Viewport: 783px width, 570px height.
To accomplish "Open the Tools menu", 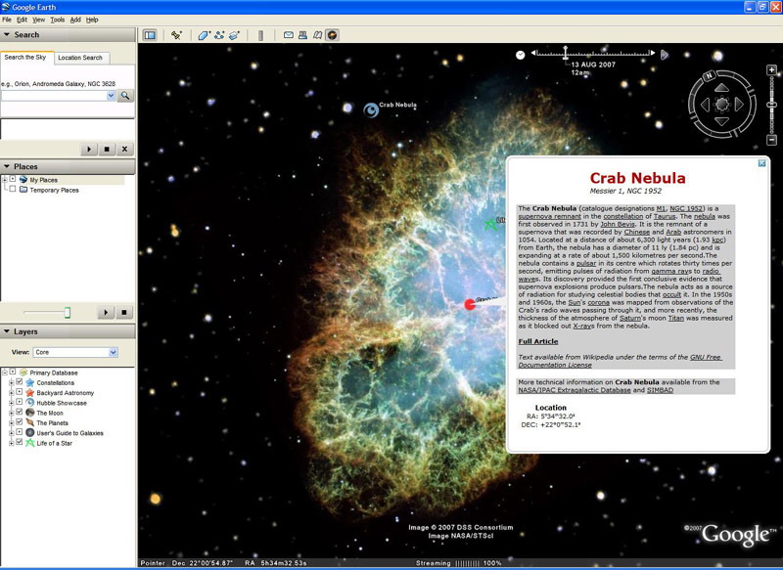I will 58,20.
